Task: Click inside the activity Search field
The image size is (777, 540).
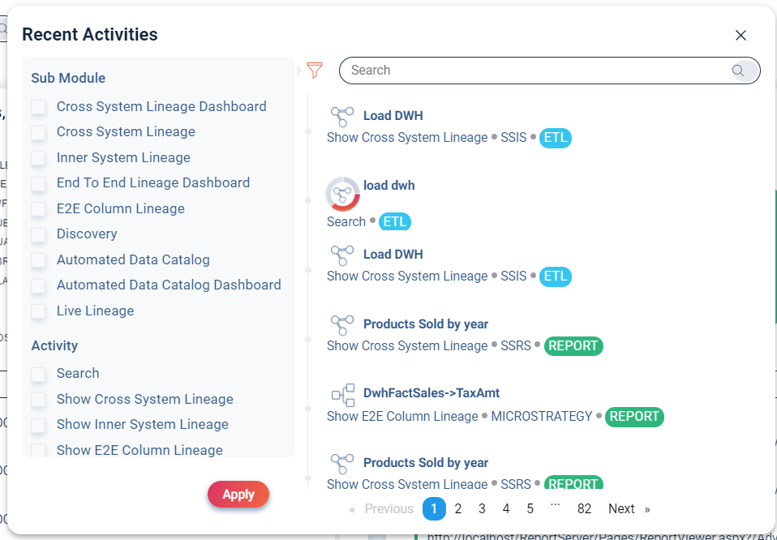Action: point(535,71)
